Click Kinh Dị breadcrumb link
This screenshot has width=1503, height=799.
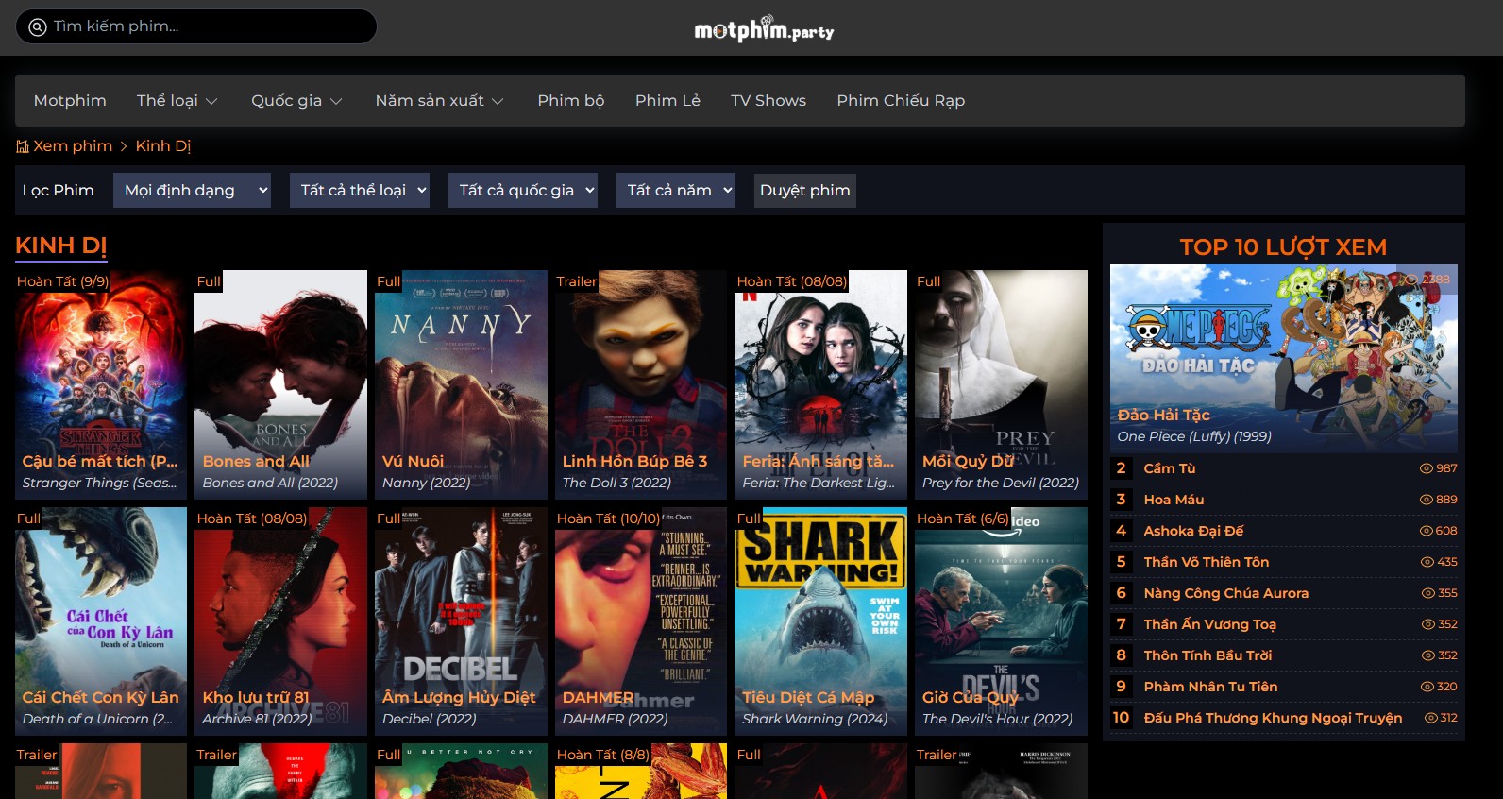click(163, 146)
